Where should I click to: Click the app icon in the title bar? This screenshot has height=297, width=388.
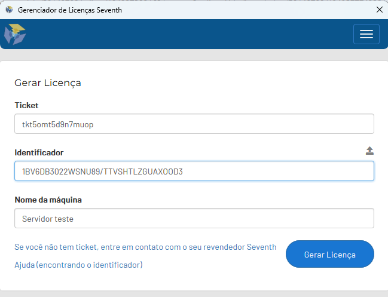tap(9, 10)
